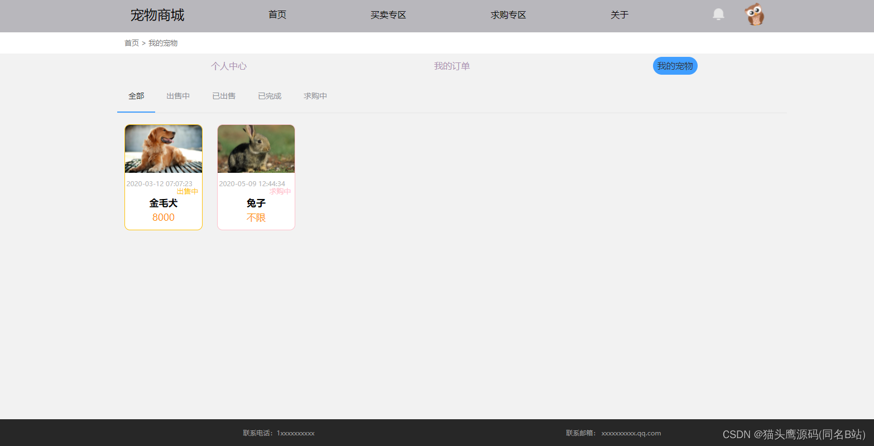
Task: Switch to the 已出售 tab
Action: 223,96
